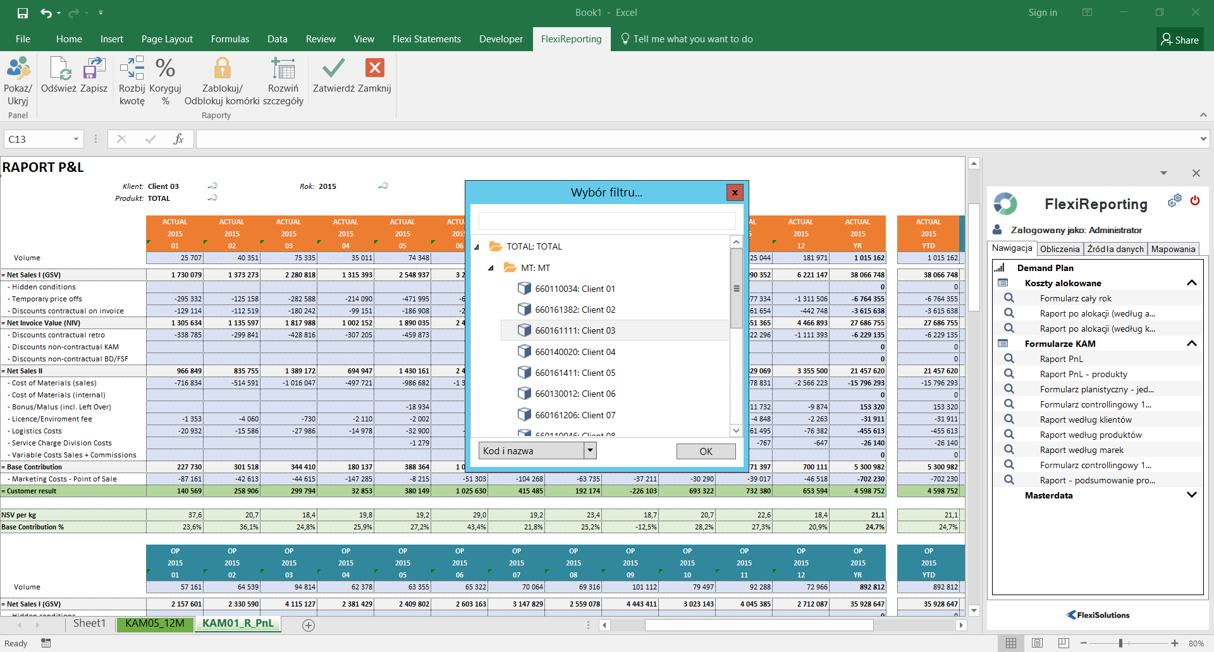Click the red Zamknij X icon
This screenshot has height=652, width=1214.
click(x=374, y=68)
